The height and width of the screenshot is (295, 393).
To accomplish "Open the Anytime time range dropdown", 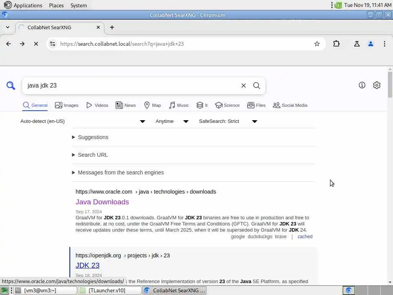I will [172, 121].
